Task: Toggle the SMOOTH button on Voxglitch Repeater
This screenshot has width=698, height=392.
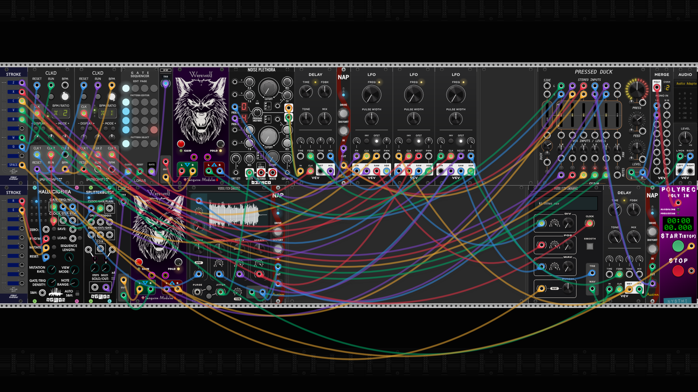Action: (x=590, y=246)
